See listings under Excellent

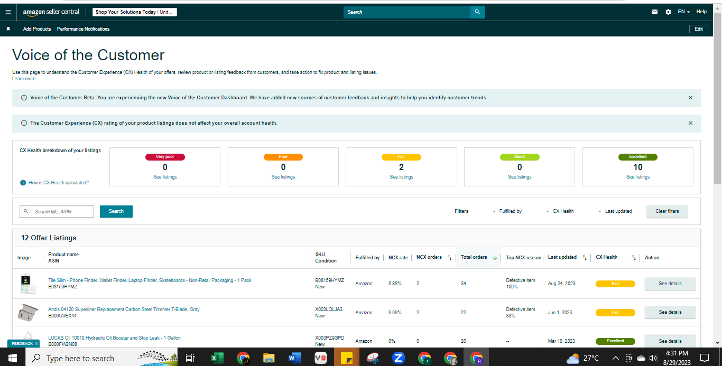(x=638, y=177)
